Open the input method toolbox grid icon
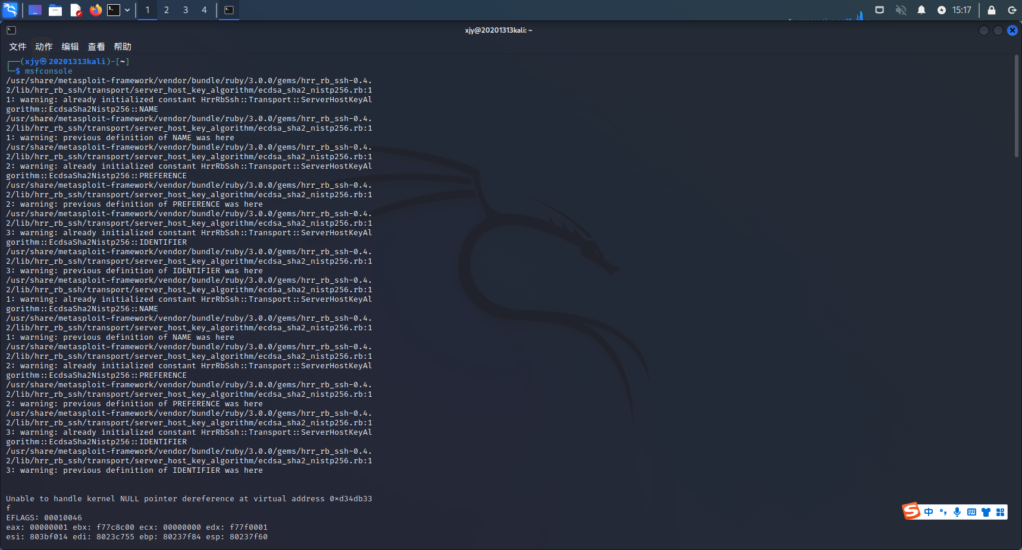The height and width of the screenshot is (550, 1022). click(x=1000, y=512)
